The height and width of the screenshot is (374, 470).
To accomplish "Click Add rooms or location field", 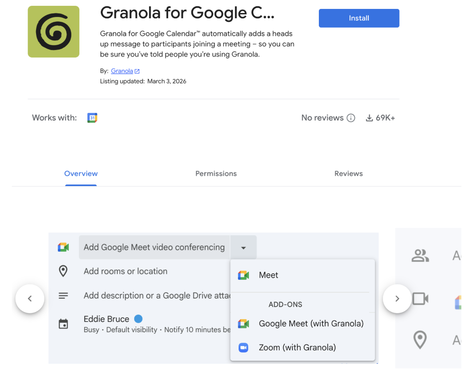I will 126,271.
